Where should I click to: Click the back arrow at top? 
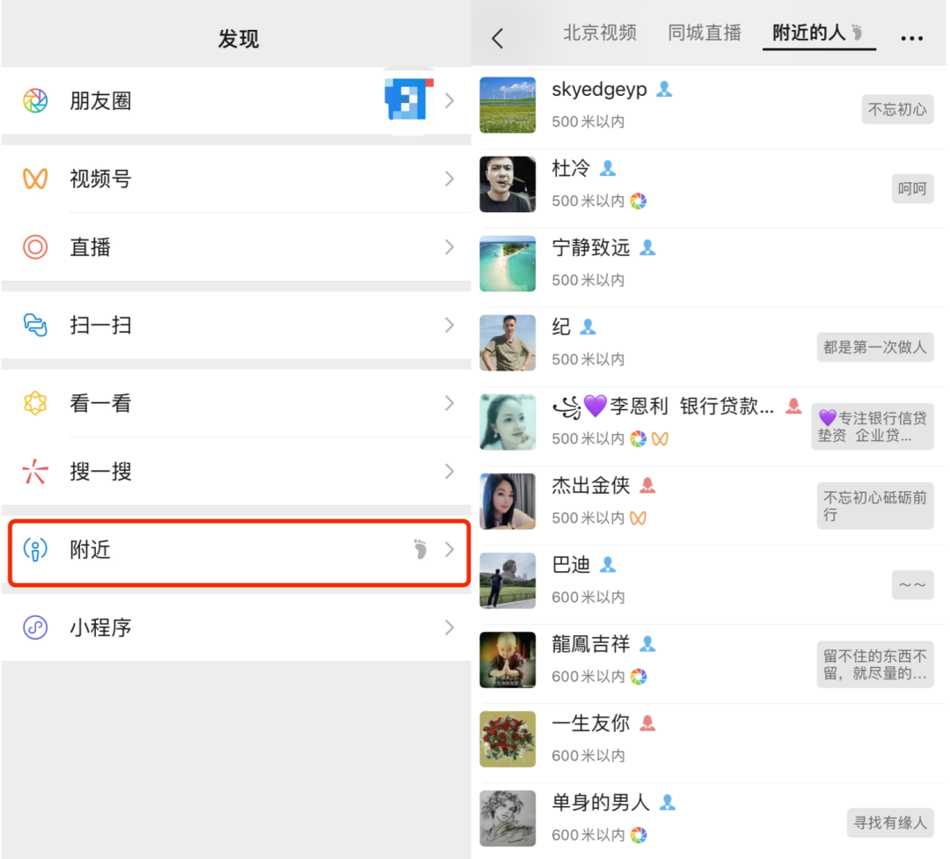click(498, 38)
